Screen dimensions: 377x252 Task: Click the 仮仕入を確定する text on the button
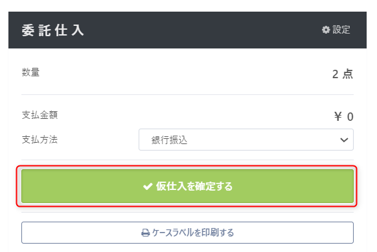194,186
